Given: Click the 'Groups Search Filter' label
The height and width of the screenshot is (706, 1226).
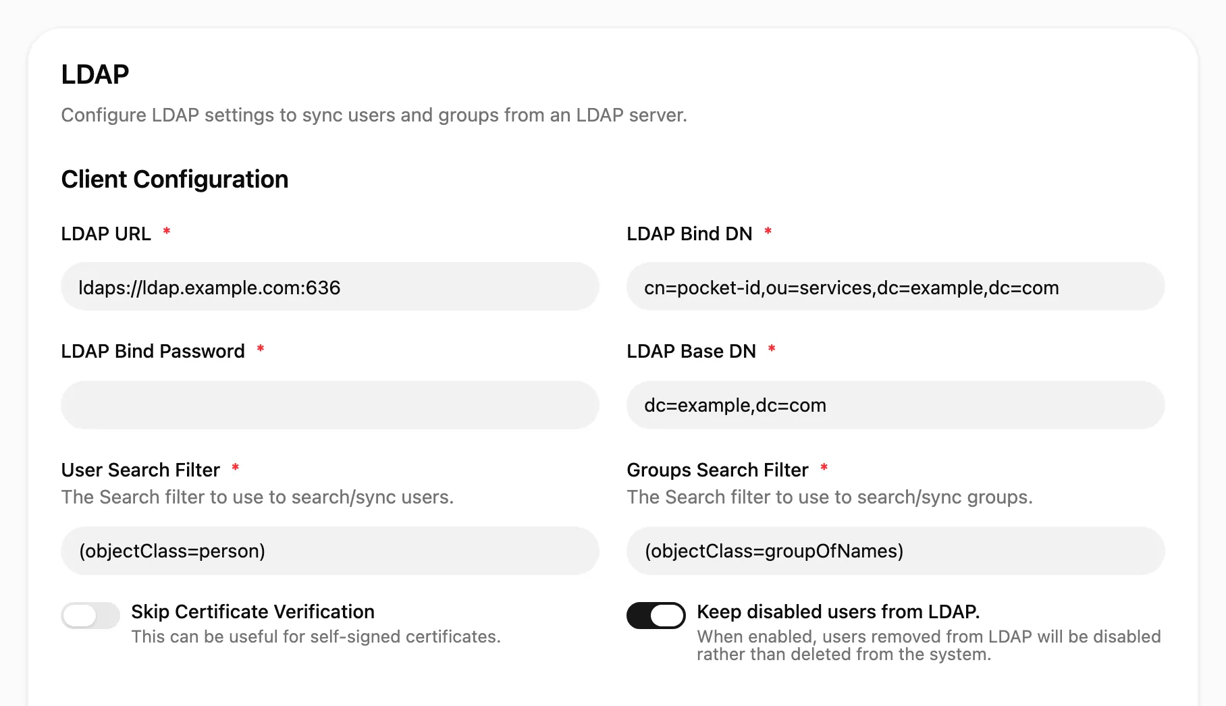Looking at the screenshot, I should pyautogui.click(x=718, y=470).
